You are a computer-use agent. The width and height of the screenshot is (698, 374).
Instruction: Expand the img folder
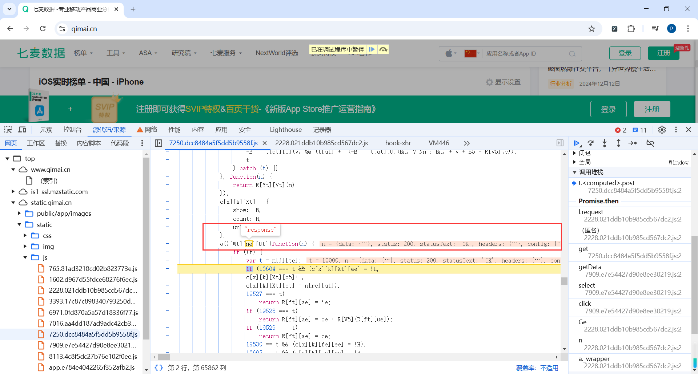(25, 247)
